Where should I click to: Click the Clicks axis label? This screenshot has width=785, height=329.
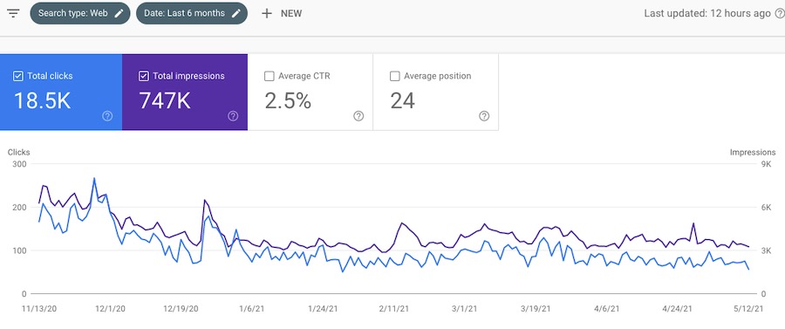tap(18, 152)
